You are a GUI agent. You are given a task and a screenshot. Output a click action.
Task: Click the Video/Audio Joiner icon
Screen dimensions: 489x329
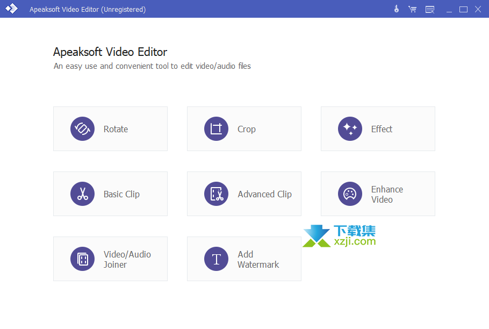82,259
